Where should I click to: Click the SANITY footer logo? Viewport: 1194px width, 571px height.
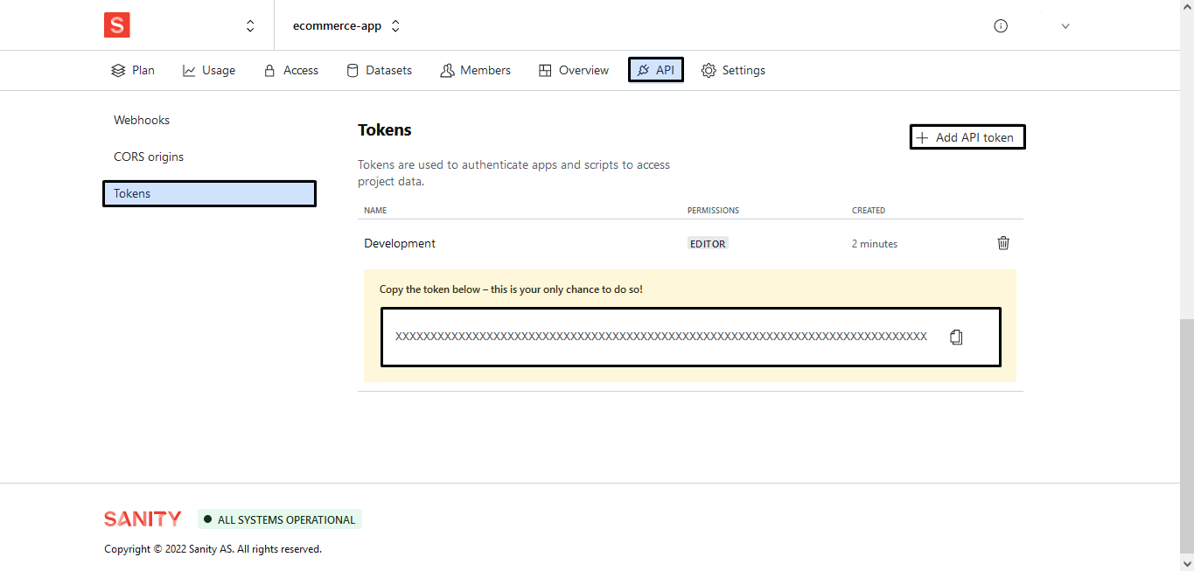(x=143, y=519)
